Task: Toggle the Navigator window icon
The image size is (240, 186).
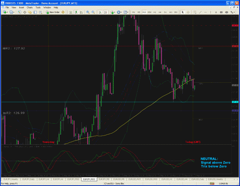Action: pos(30,12)
